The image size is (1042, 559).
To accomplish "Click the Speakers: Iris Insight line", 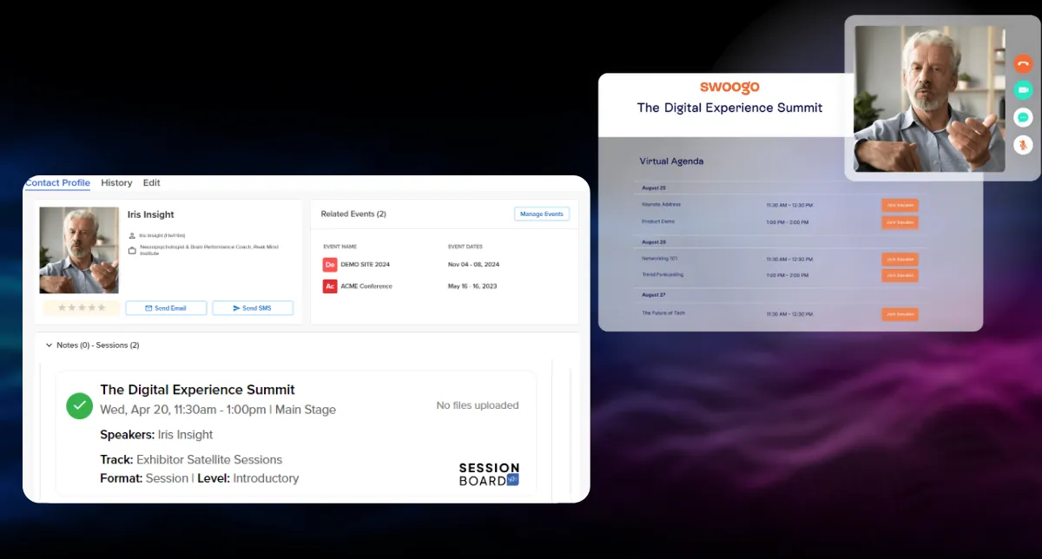I will 156,435.
